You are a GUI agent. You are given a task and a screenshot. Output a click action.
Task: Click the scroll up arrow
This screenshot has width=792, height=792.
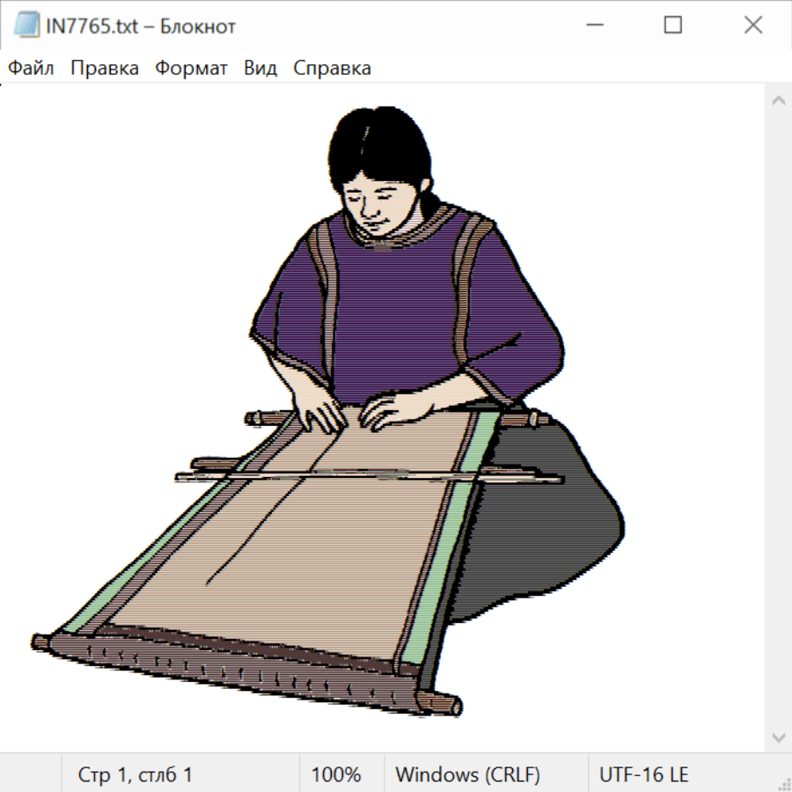pyautogui.click(x=778, y=100)
